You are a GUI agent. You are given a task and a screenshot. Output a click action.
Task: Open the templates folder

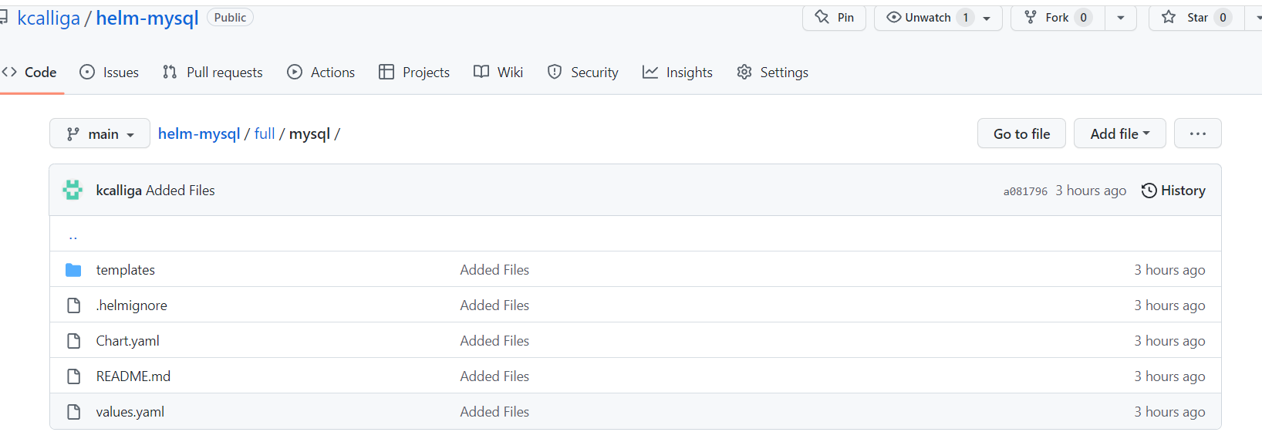(x=125, y=269)
